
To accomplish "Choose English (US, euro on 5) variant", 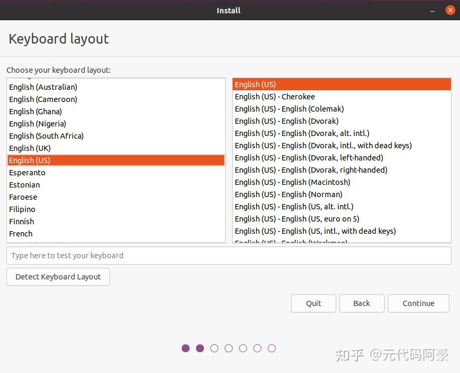I will (x=297, y=218).
